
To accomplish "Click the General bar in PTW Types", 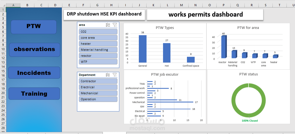I will point(143,49).
